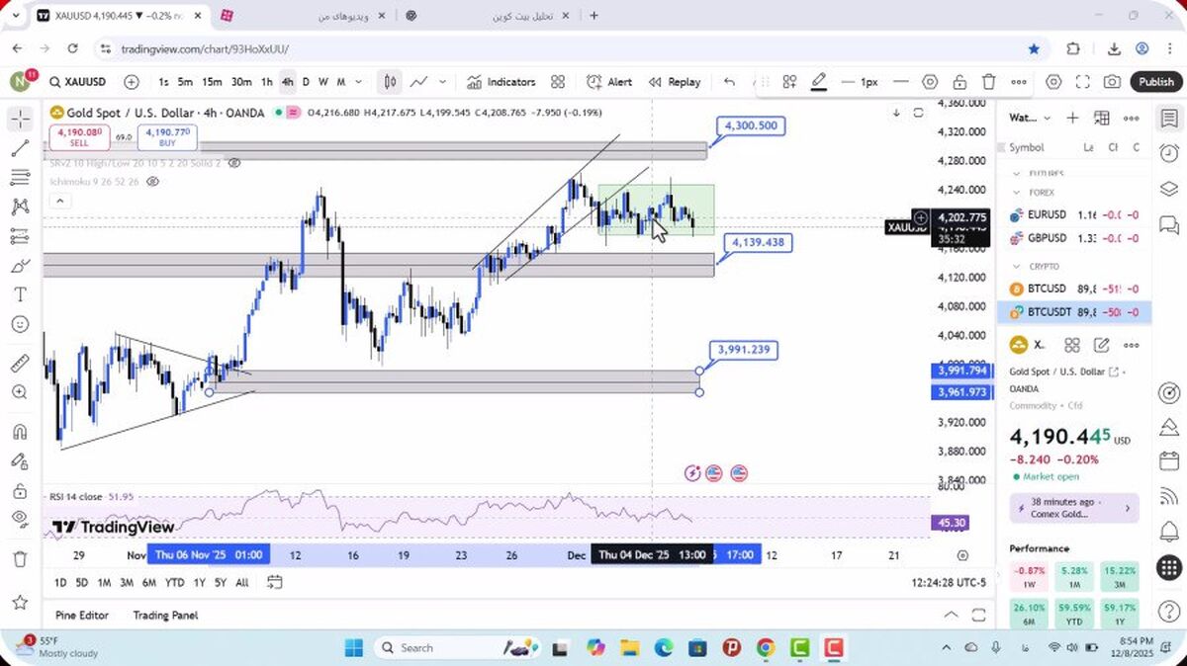Expand the timeframe interval dropdown

pos(358,82)
